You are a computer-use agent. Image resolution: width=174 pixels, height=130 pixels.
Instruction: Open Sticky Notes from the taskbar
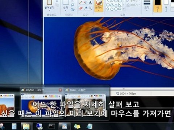click(x=77, y=126)
